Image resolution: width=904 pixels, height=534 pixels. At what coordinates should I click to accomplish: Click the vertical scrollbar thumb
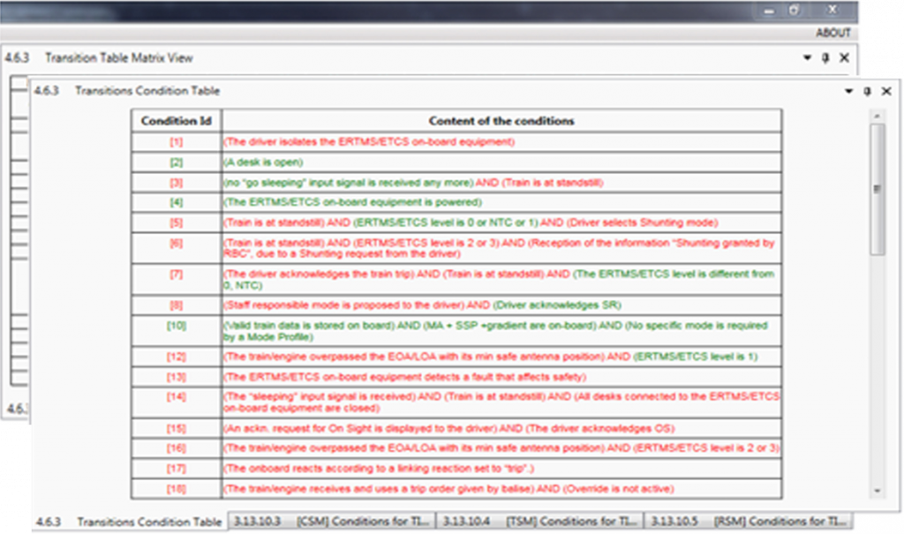coord(877,187)
